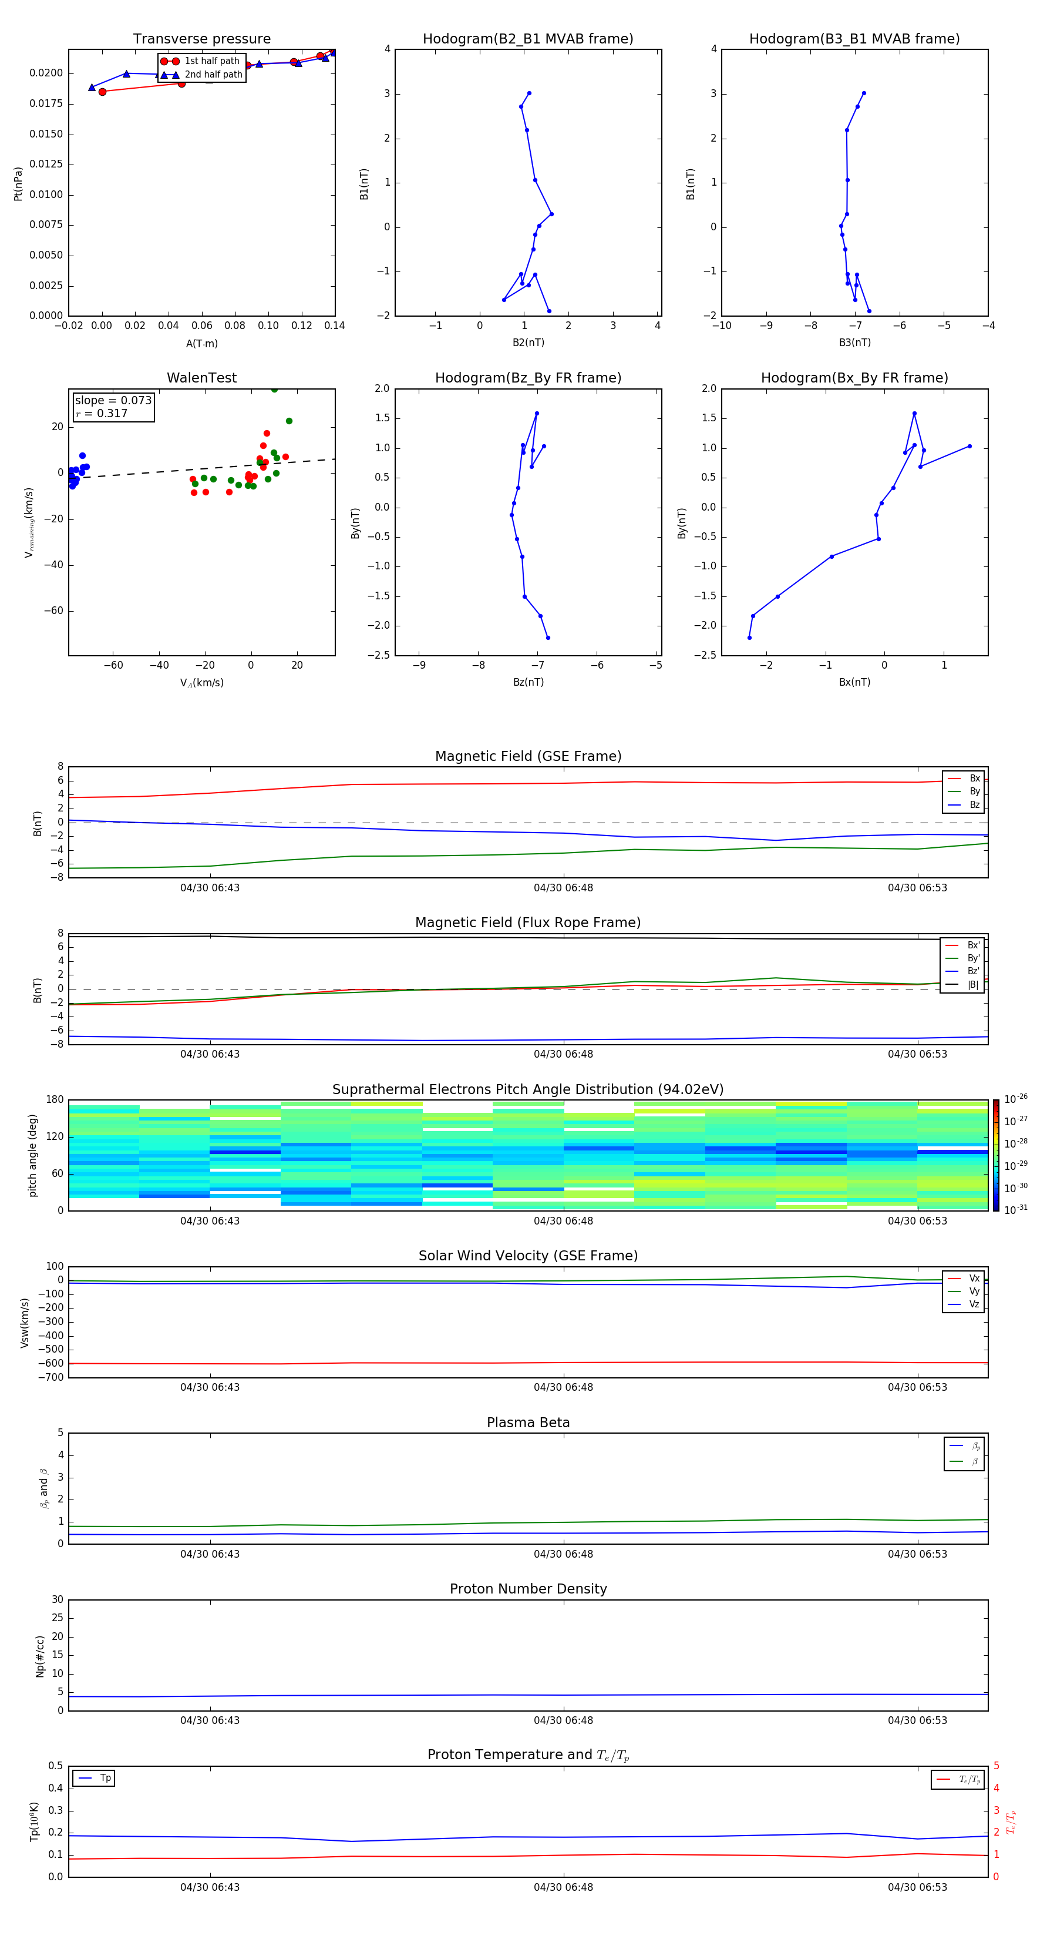Click the 'Magnetic Field (Flux Rope Frame)' title
The width and height of the screenshot is (1057, 1939).
pyautogui.click(x=528, y=923)
